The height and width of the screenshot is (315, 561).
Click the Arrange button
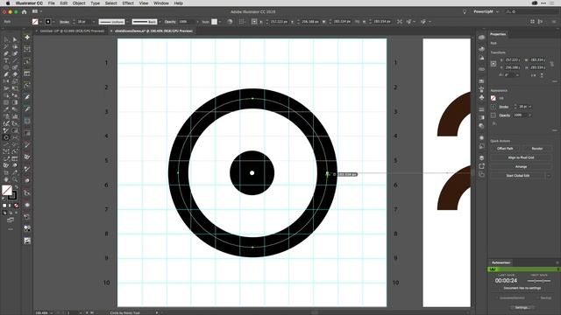pyautogui.click(x=521, y=166)
